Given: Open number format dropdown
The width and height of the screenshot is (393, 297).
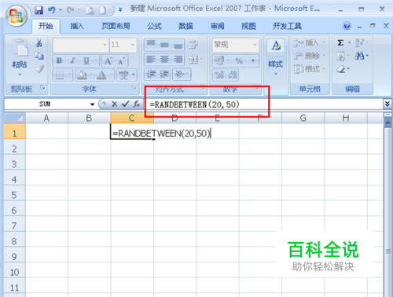Looking at the screenshot, I should click(255, 45).
